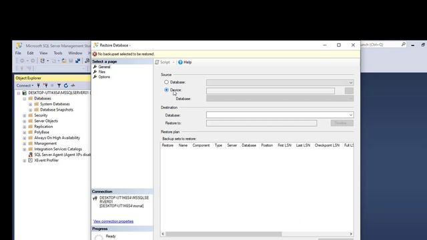
Task: Click the Activity Monitor pulse icon
Action: (73, 85)
